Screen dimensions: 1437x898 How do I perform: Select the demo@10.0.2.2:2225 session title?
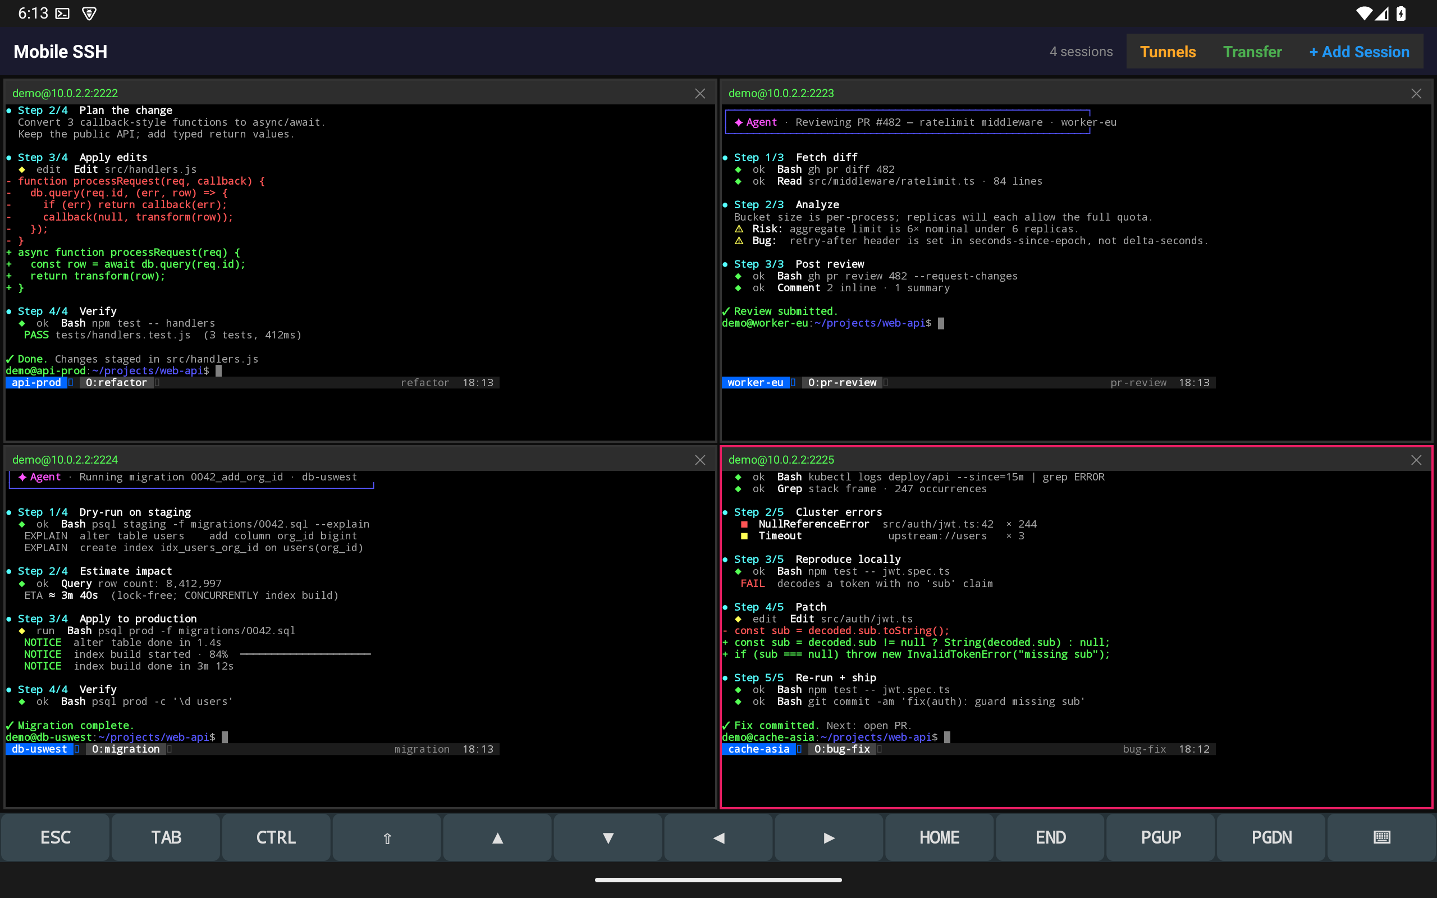(781, 460)
